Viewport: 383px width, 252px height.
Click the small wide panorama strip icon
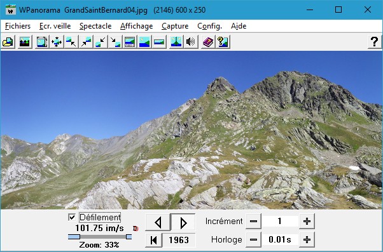pyautogui.click(x=159, y=42)
